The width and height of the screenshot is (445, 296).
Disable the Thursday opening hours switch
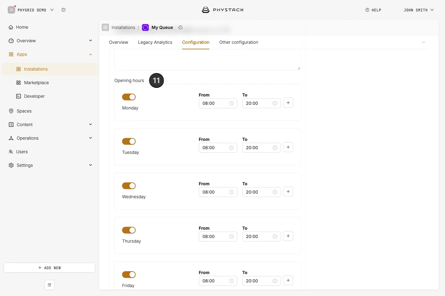[129, 230]
